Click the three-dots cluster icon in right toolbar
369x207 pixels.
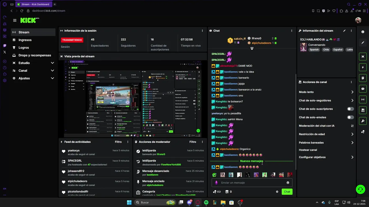(363, 132)
